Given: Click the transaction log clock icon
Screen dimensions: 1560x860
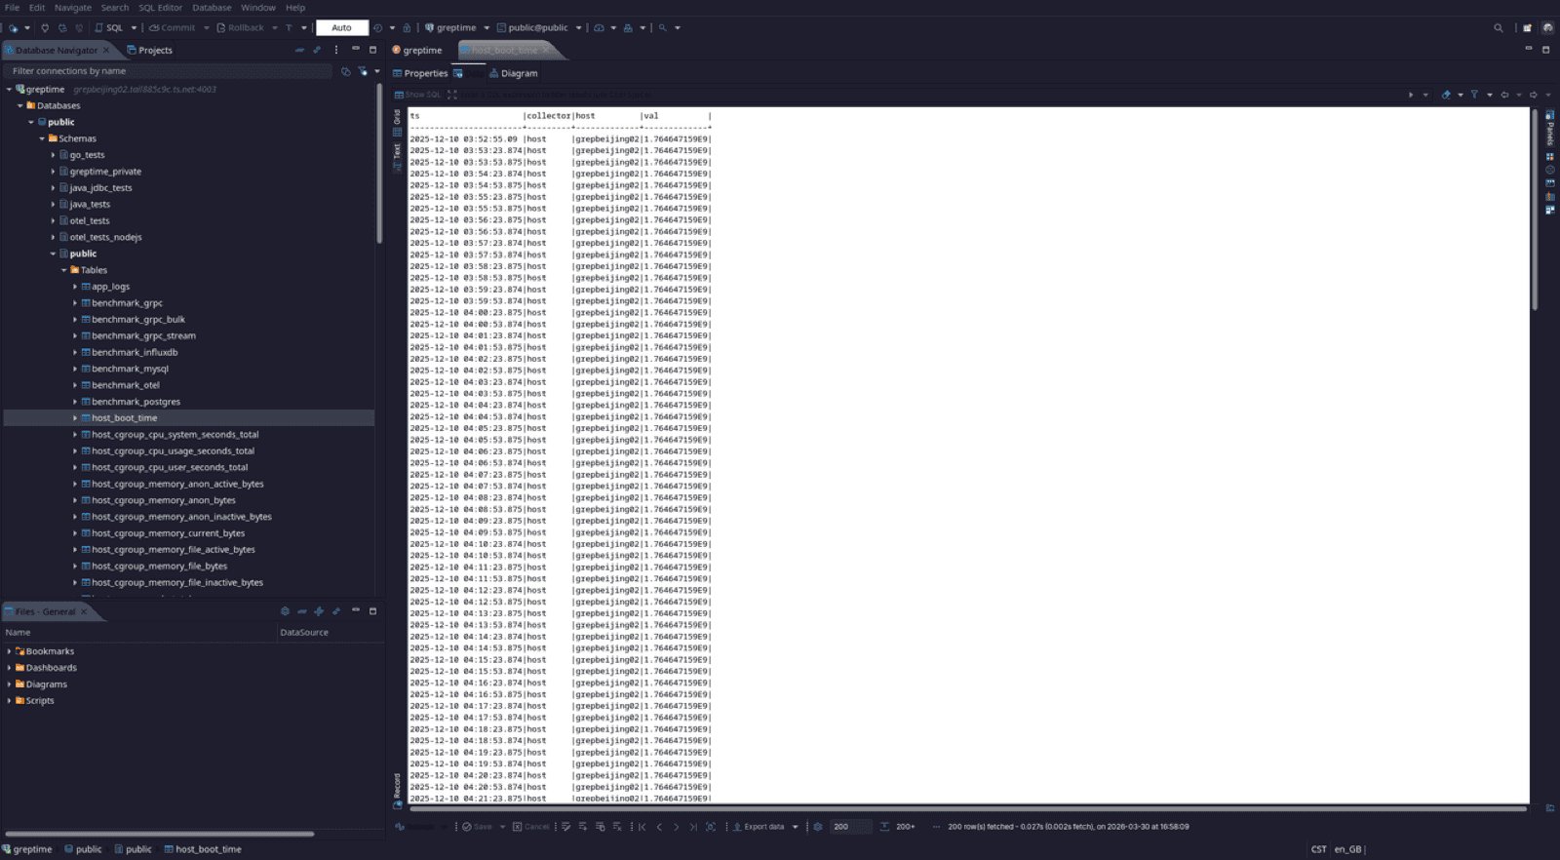Looking at the screenshot, I should point(377,27).
